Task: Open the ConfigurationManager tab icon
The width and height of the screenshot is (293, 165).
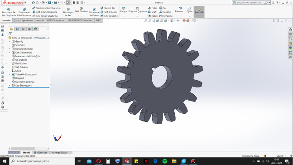Action: pyautogui.click(x=24, y=29)
